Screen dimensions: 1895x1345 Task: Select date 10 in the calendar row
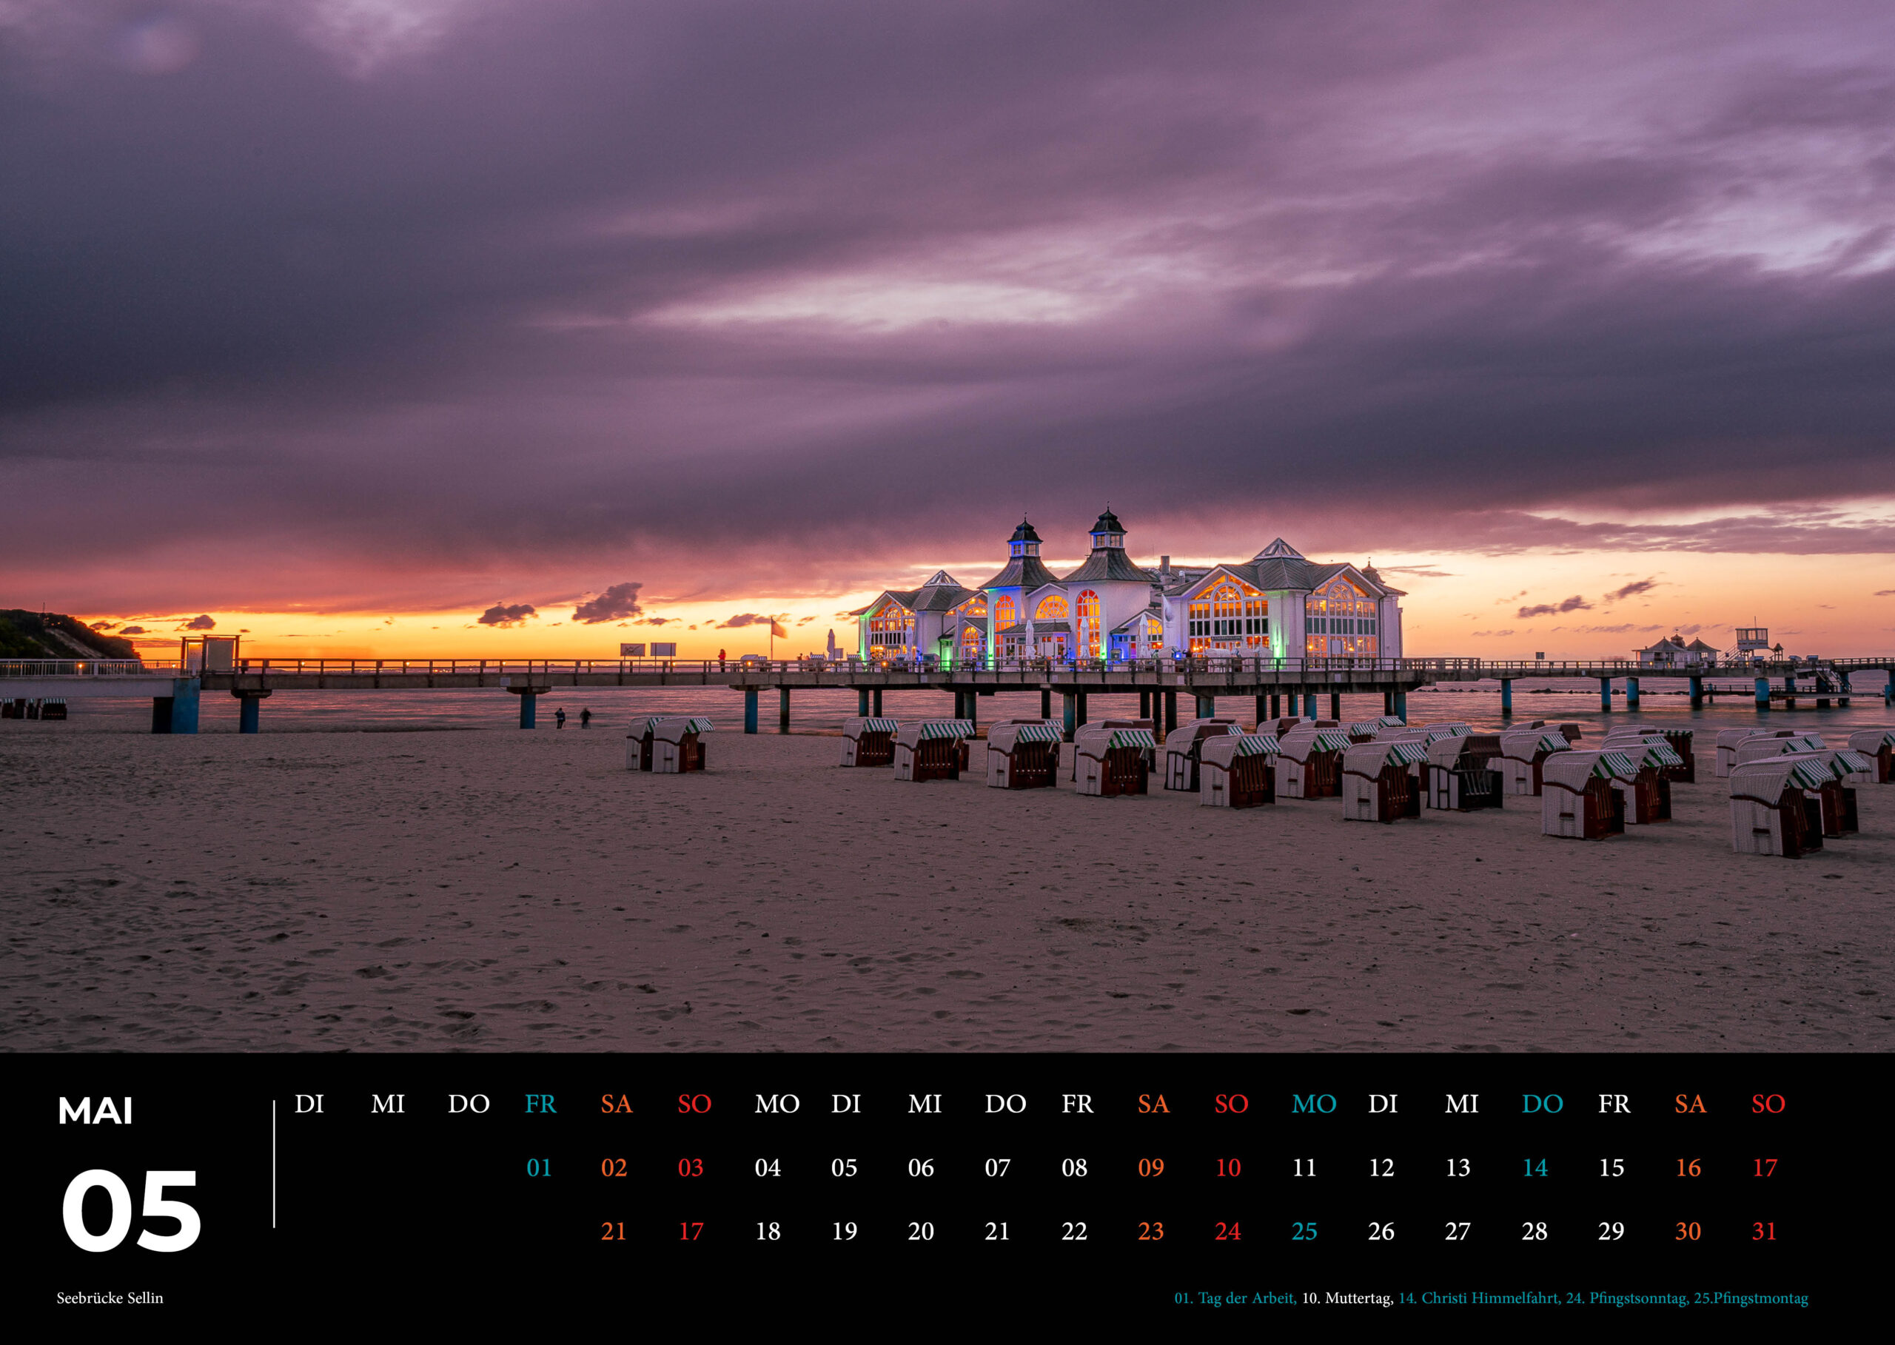(x=1227, y=1168)
